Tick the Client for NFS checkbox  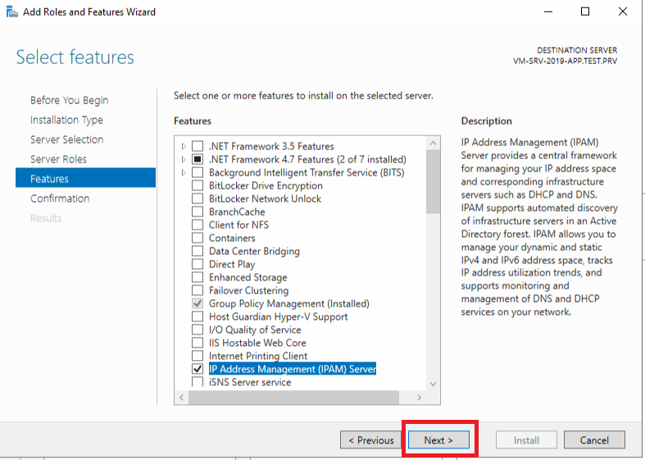tap(198, 225)
